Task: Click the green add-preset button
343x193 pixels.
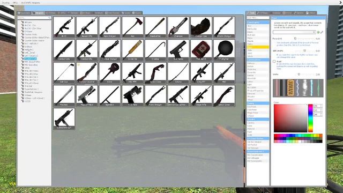Action: pyautogui.click(x=318, y=32)
